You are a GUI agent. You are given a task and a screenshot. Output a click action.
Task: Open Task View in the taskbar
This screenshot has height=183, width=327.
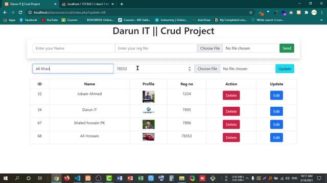(40, 178)
